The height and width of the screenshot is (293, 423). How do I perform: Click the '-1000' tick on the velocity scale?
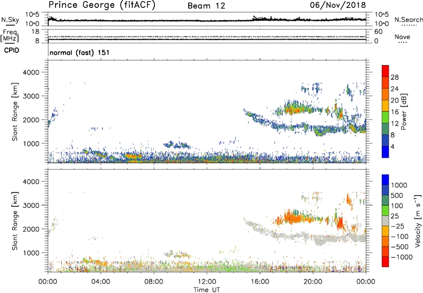[x=402, y=257]
